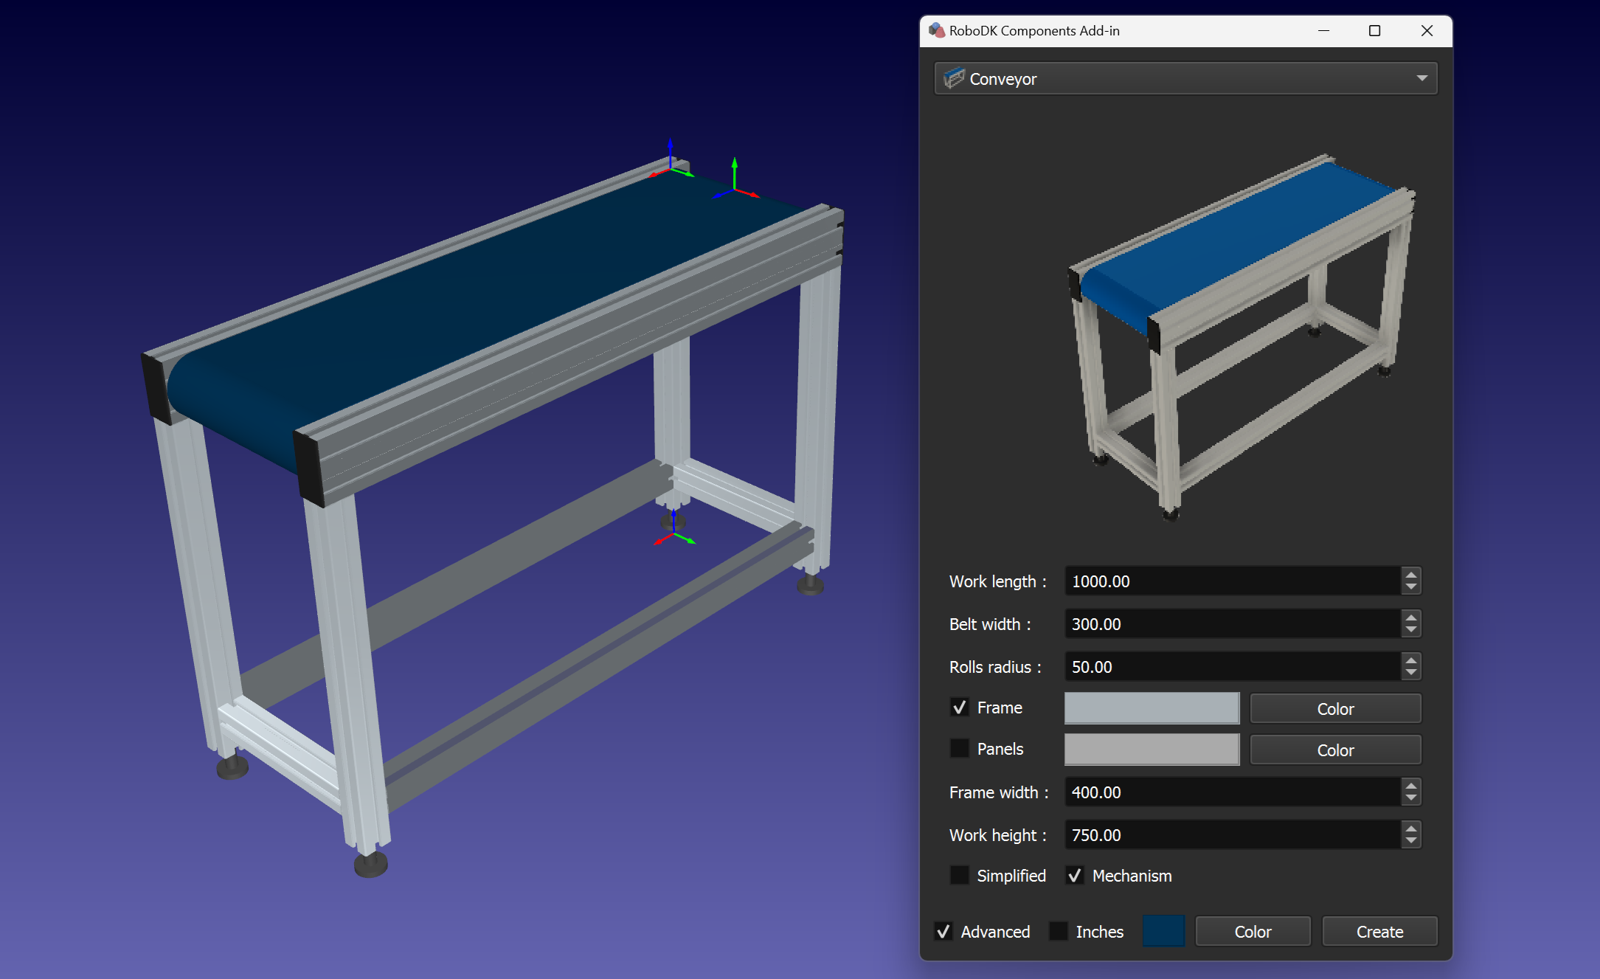Disable the Mechanism checkbox
This screenshot has height=979, width=1600.
1074,875
